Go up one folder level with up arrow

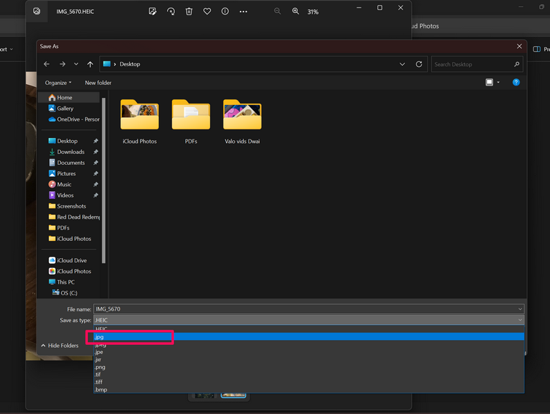(91, 64)
